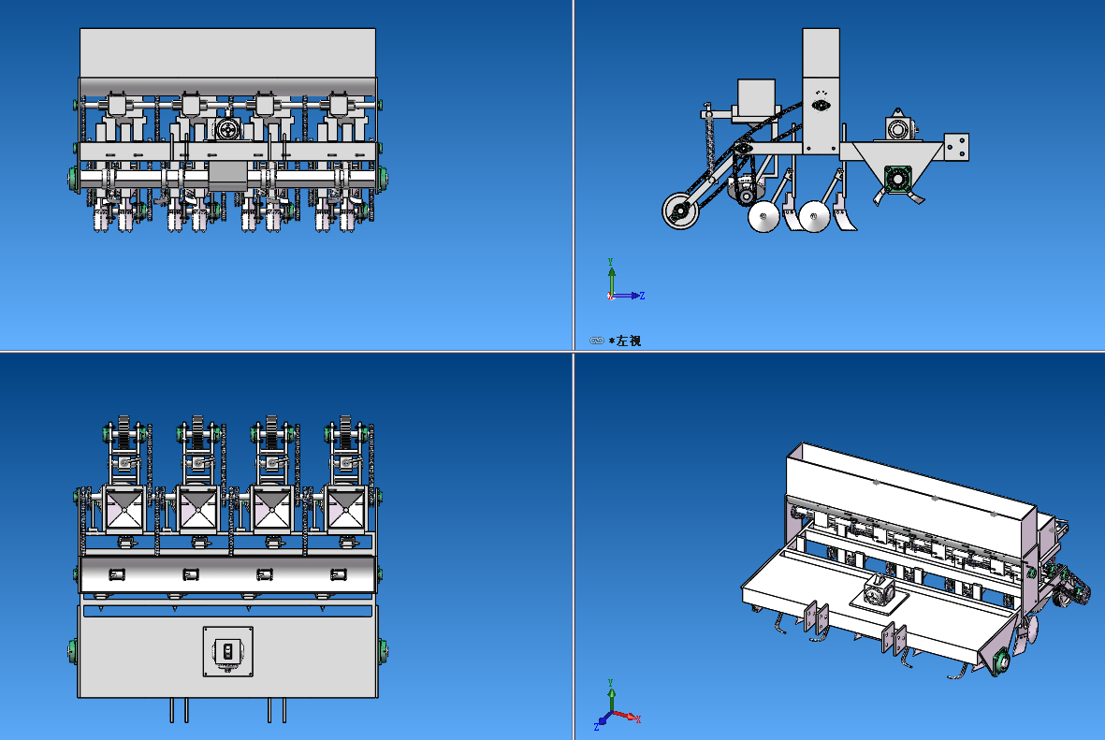Select the green Y-axis arrow in the left viewport triad

[613, 273]
